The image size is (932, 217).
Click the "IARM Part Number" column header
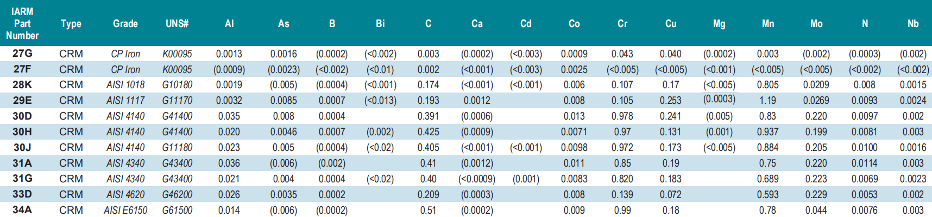click(x=22, y=24)
